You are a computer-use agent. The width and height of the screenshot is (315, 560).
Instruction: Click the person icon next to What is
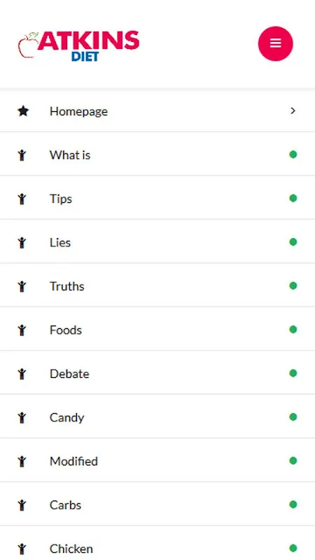pyautogui.click(x=22, y=155)
